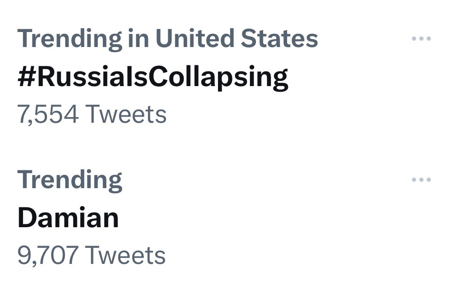451x286 pixels.
Task: Tap the bold hashtag title text
Action: click(x=153, y=77)
